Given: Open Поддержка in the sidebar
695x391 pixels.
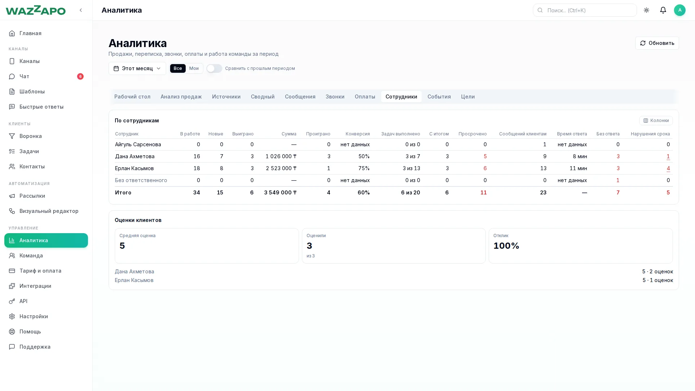Looking at the screenshot, I should 46,347.
